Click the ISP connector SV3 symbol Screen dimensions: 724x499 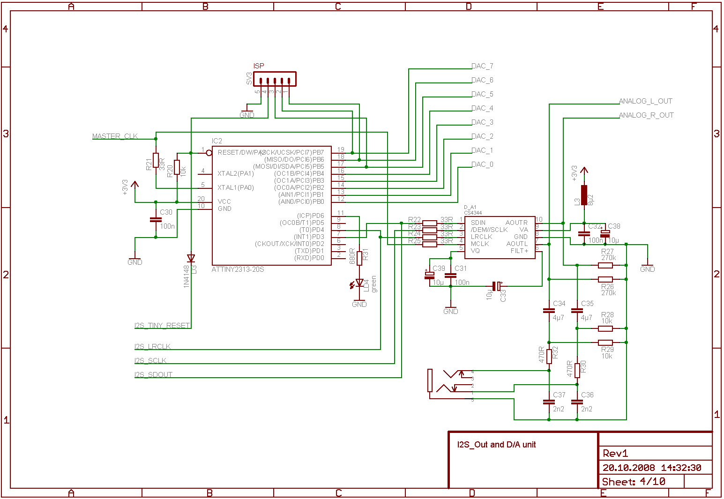pos(275,79)
